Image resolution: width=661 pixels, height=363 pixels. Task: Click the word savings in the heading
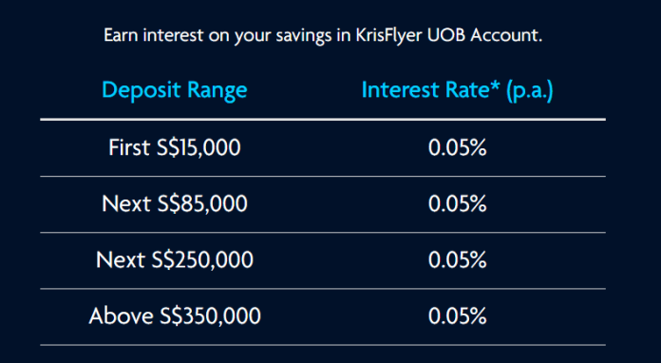(304, 37)
